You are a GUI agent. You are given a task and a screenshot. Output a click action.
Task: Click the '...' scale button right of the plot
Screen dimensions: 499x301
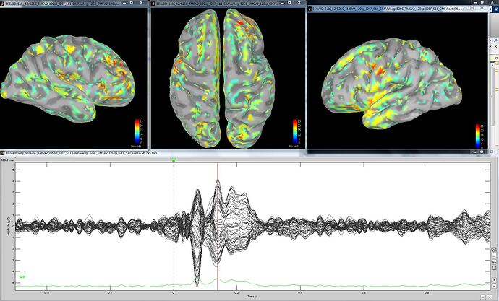tap(494, 256)
